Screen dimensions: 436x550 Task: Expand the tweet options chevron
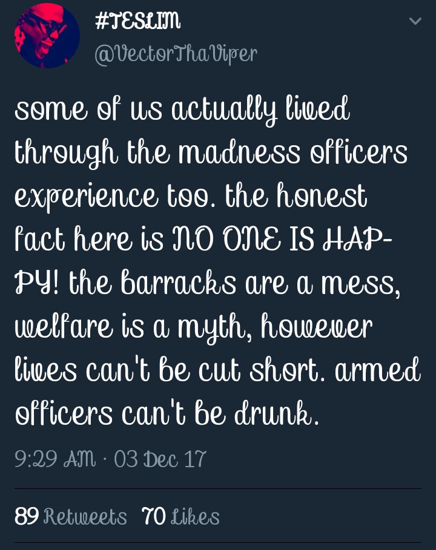point(415,21)
